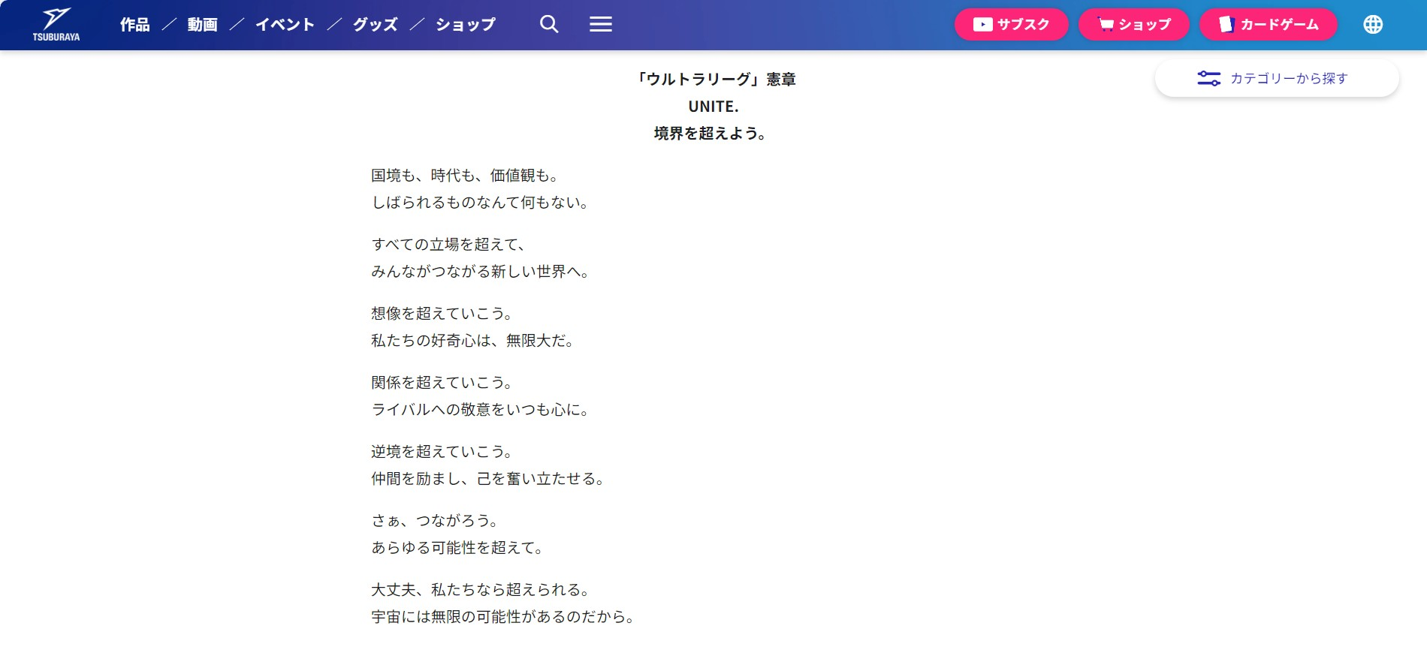The width and height of the screenshot is (1427, 659).
Task: Open the 動画 menu item
Action: click(203, 25)
